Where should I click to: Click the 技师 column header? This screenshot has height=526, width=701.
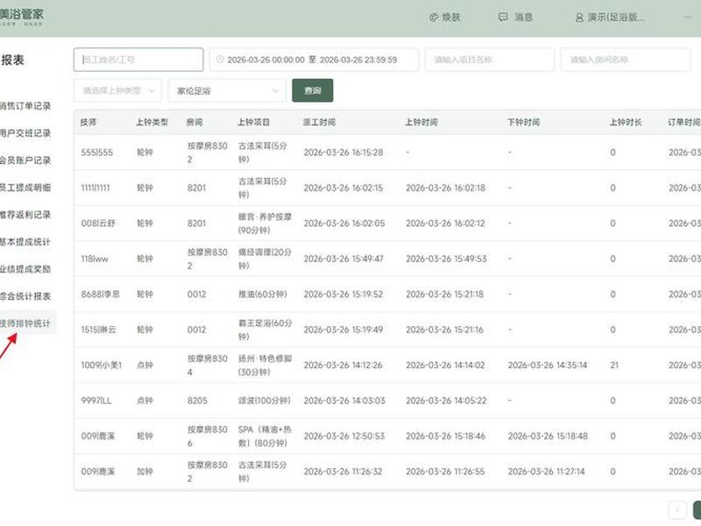(x=89, y=122)
